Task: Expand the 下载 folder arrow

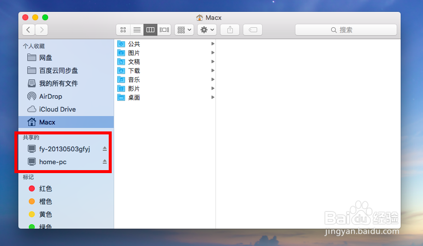Action: [x=212, y=70]
